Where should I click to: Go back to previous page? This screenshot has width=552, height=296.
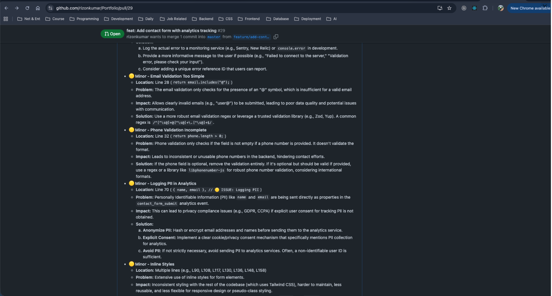[6, 8]
